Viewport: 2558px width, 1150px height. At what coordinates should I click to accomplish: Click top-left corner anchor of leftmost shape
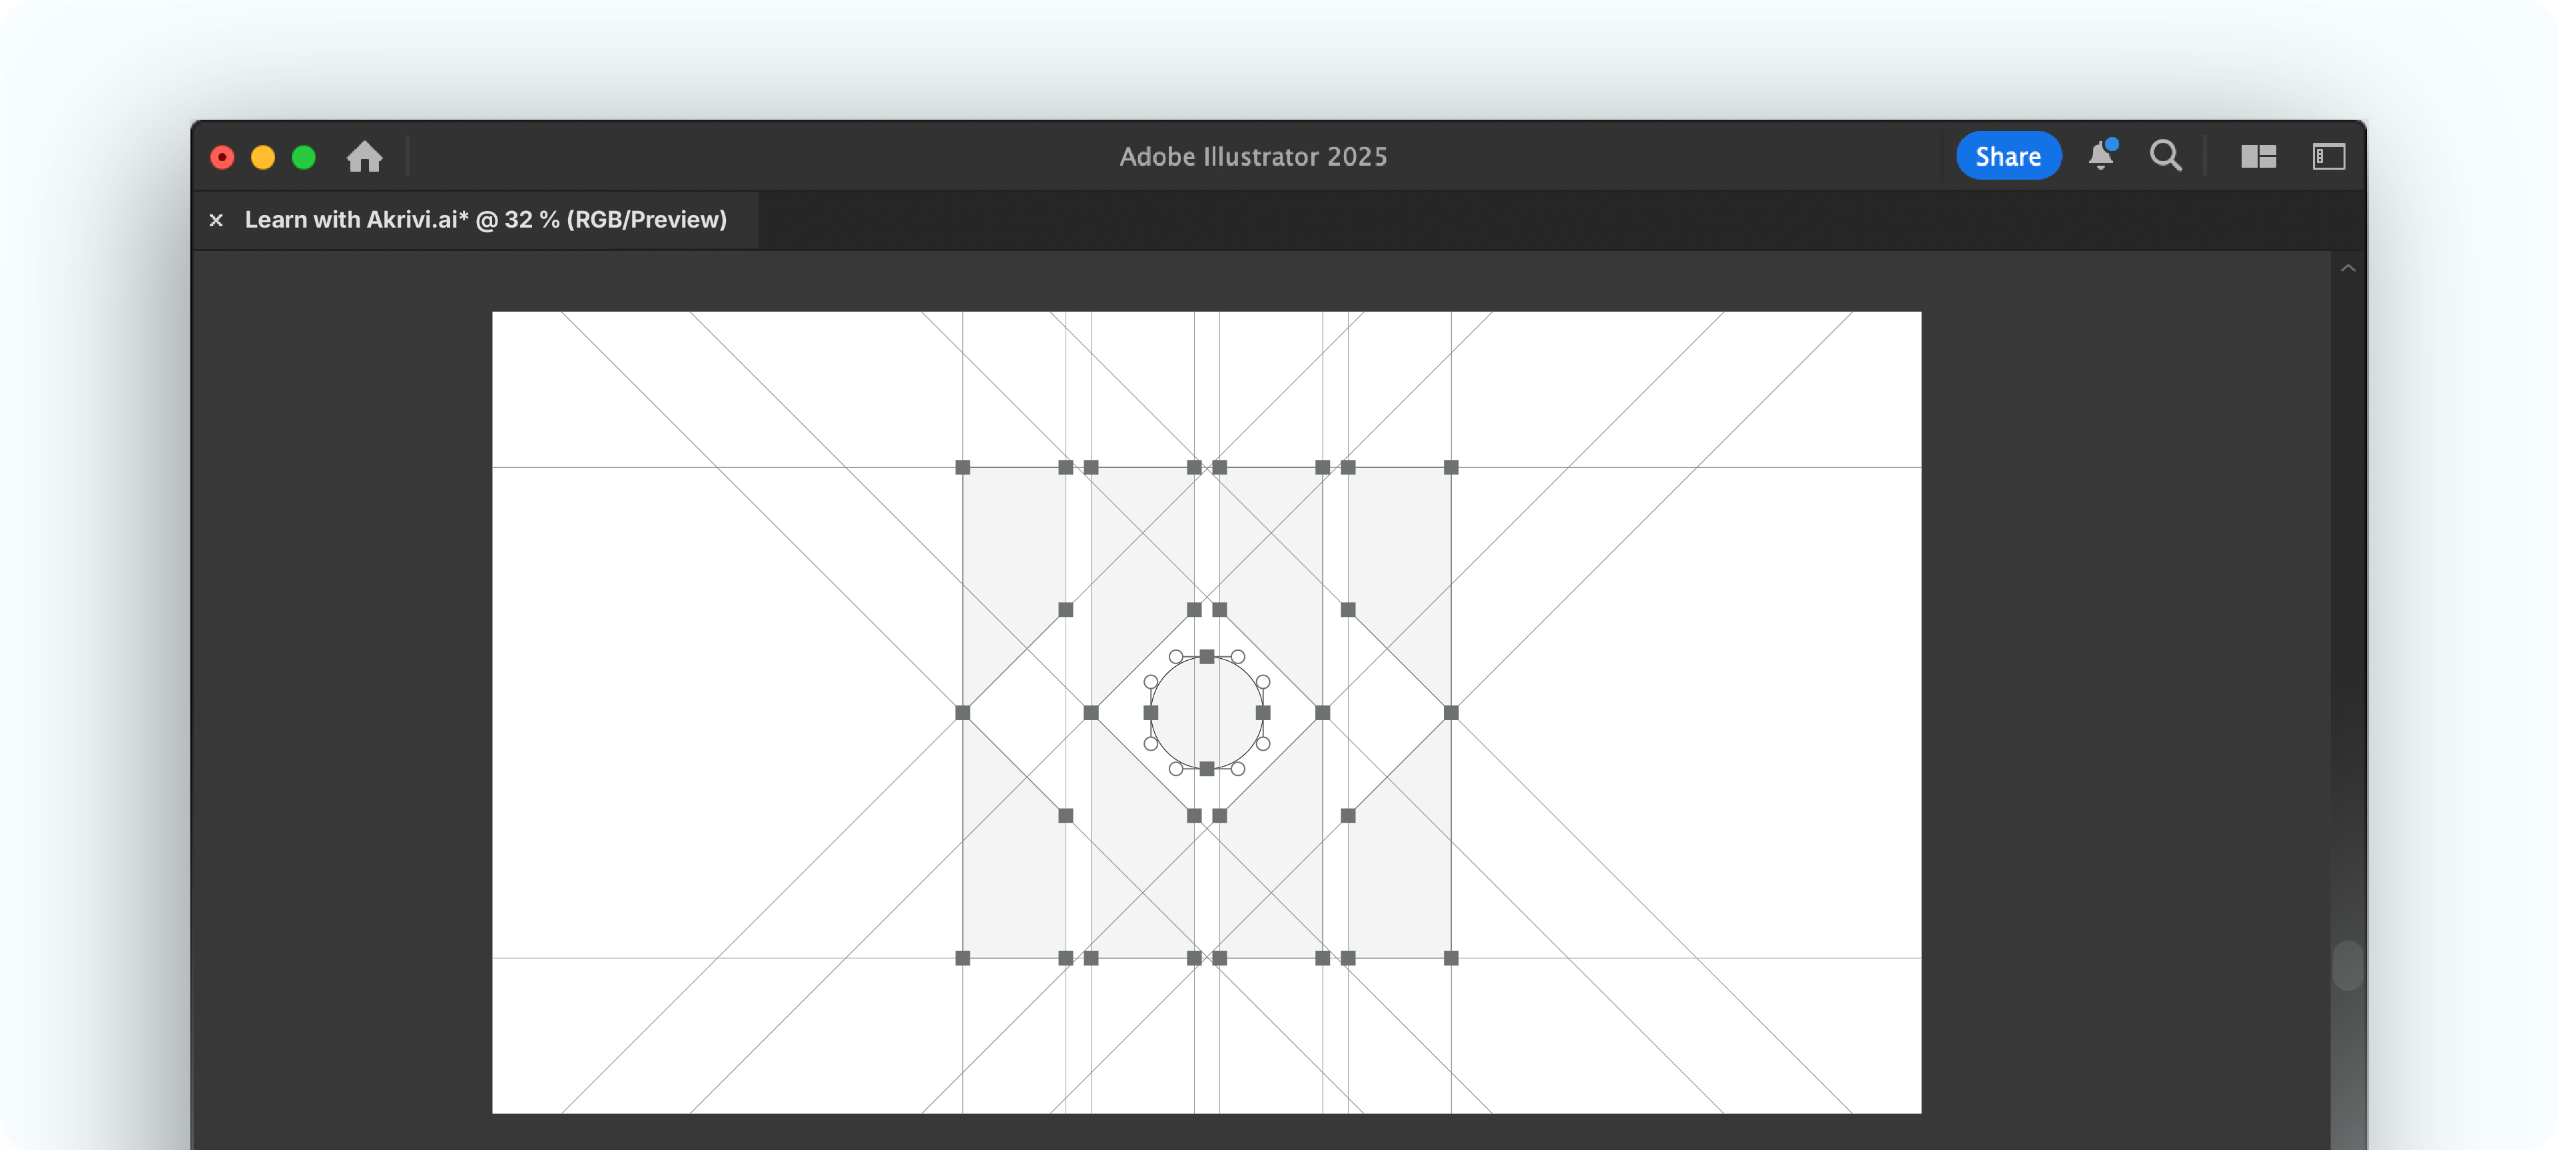pyautogui.click(x=962, y=467)
